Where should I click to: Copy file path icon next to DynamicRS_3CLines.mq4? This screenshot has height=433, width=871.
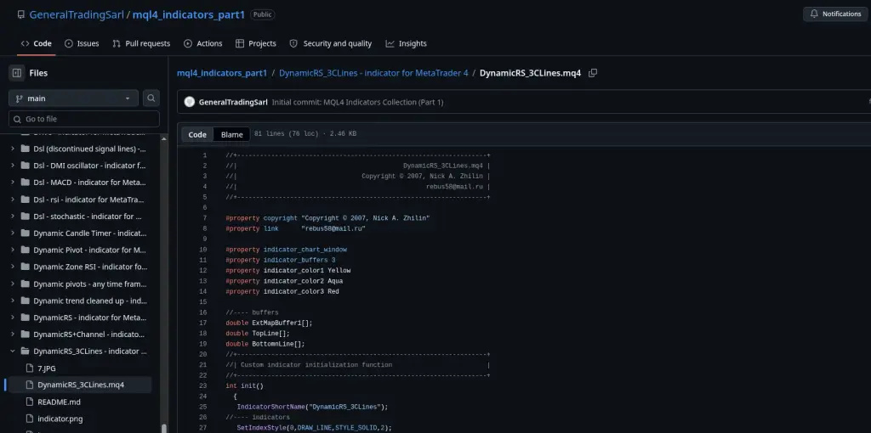pos(593,73)
